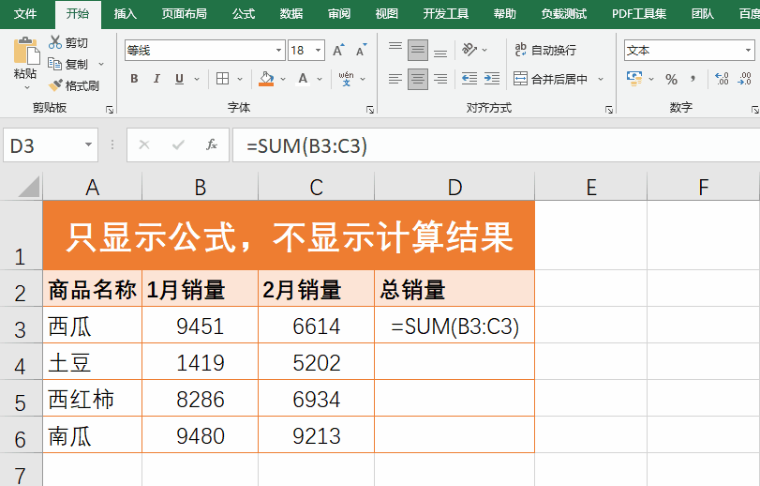Image resolution: width=760 pixels, height=486 pixels.
Task: Click the increase decimal places icon
Action: (x=722, y=80)
